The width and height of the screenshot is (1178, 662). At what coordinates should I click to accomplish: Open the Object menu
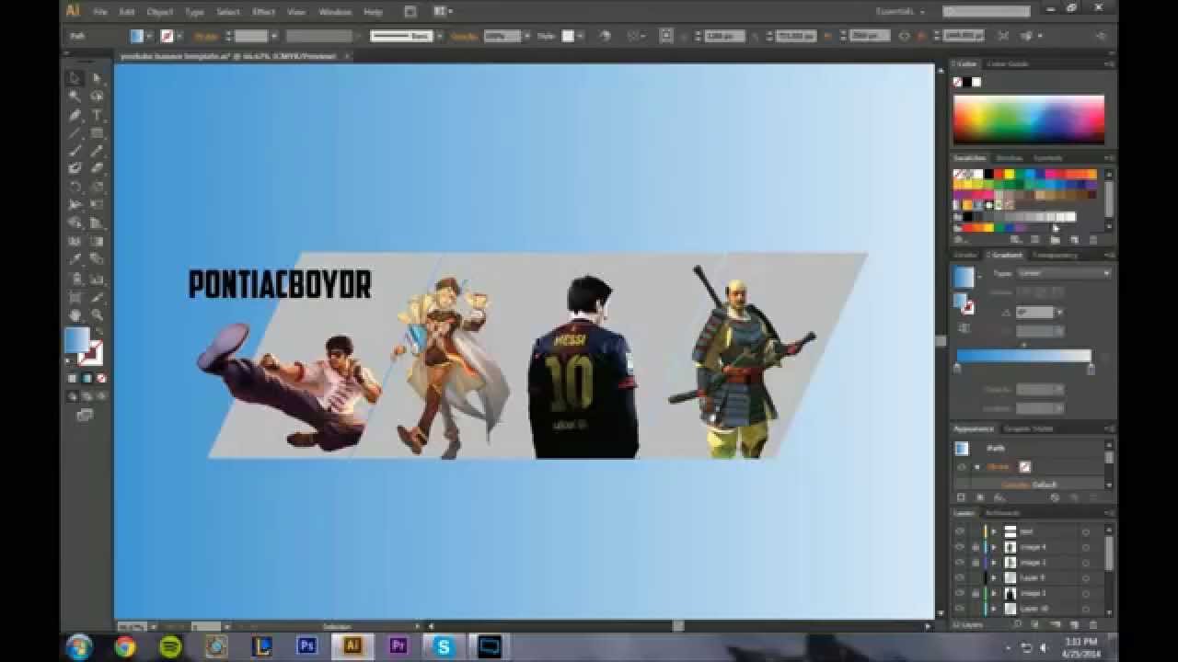point(159,12)
